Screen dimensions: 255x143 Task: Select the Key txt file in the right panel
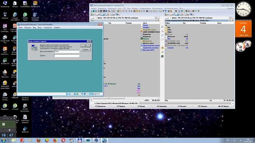tap(169, 39)
